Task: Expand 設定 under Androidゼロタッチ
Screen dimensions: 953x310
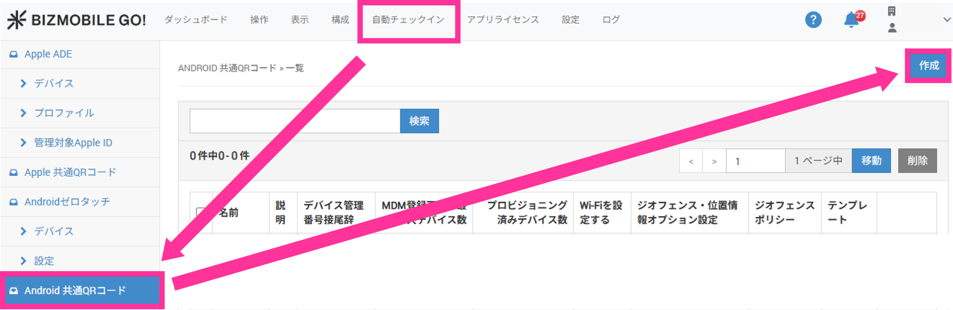Action: [44, 261]
